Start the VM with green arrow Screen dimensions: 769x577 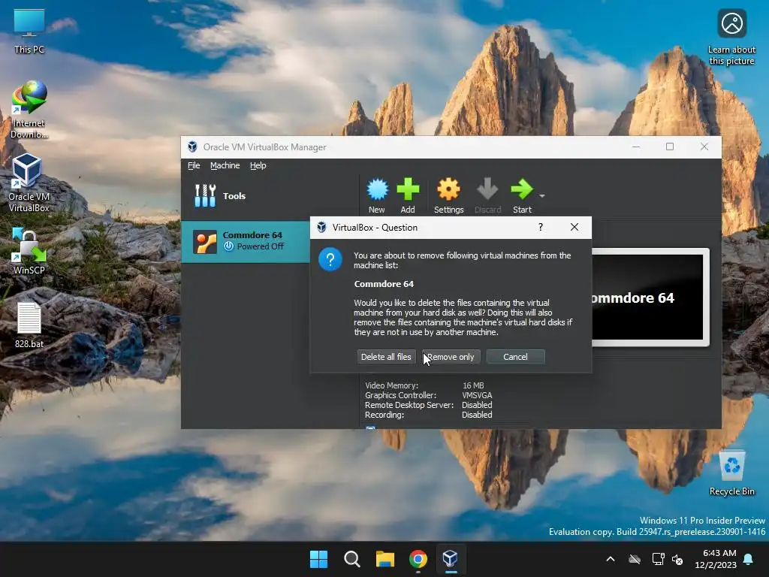(521, 190)
